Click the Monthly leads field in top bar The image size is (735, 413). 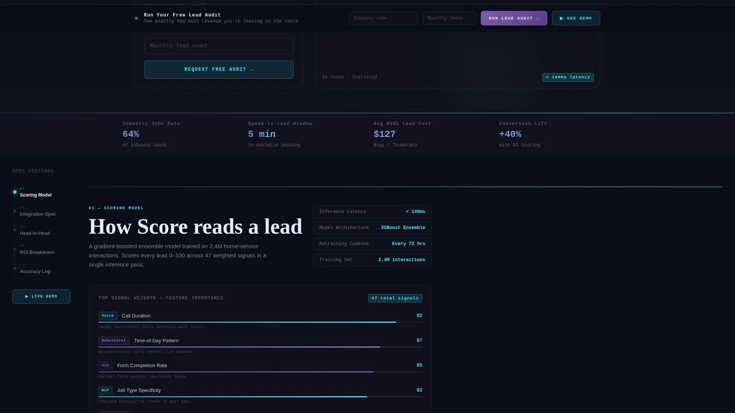(x=449, y=18)
